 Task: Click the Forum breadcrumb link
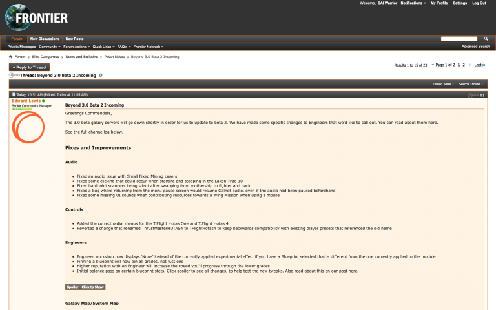pyautogui.click(x=20, y=57)
